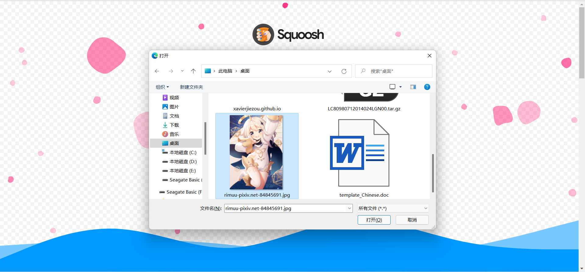This screenshot has height=272, width=585.
Task: Select the xavierjiezou.github.io item
Action: 257,109
